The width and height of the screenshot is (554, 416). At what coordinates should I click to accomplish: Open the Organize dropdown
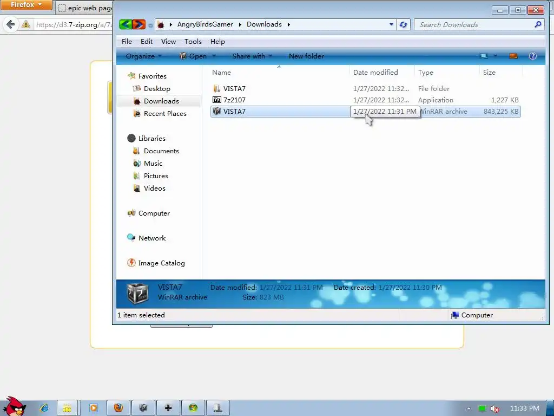pyautogui.click(x=143, y=56)
